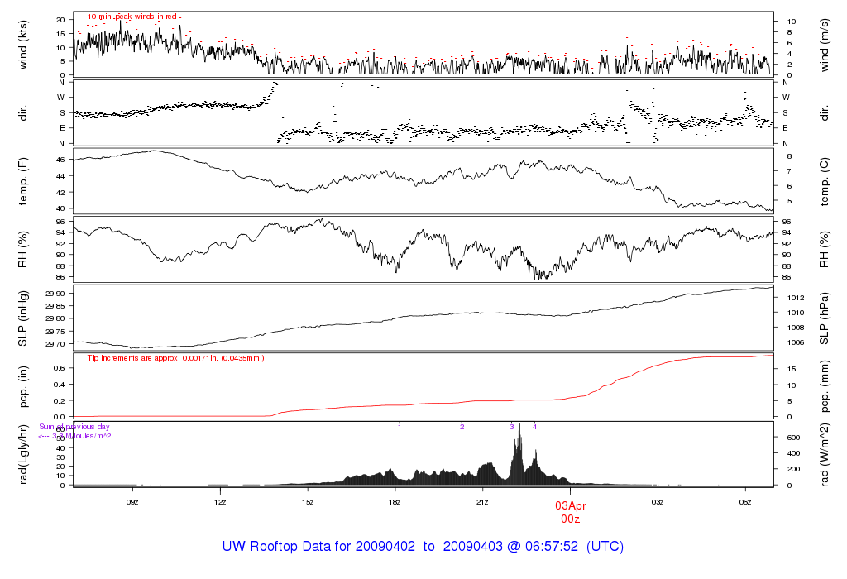The width and height of the screenshot is (847, 579).
Task: Click the '03z' time axis label
Action: pos(658,502)
